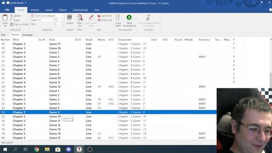Switch to Opening Keys ribbon tab
The height and width of the screenshot is (153, 272).
[80, 10]
